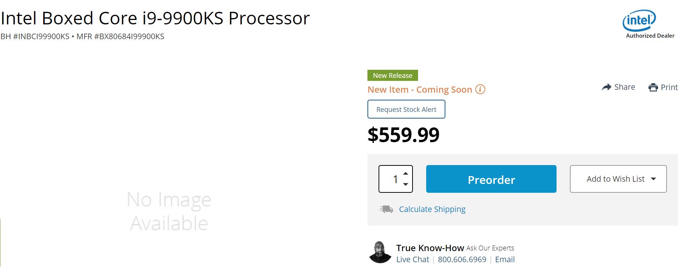Open the Calculate Shipping link
This screenshot has height=267, width=681.
[x=432, y=209]
